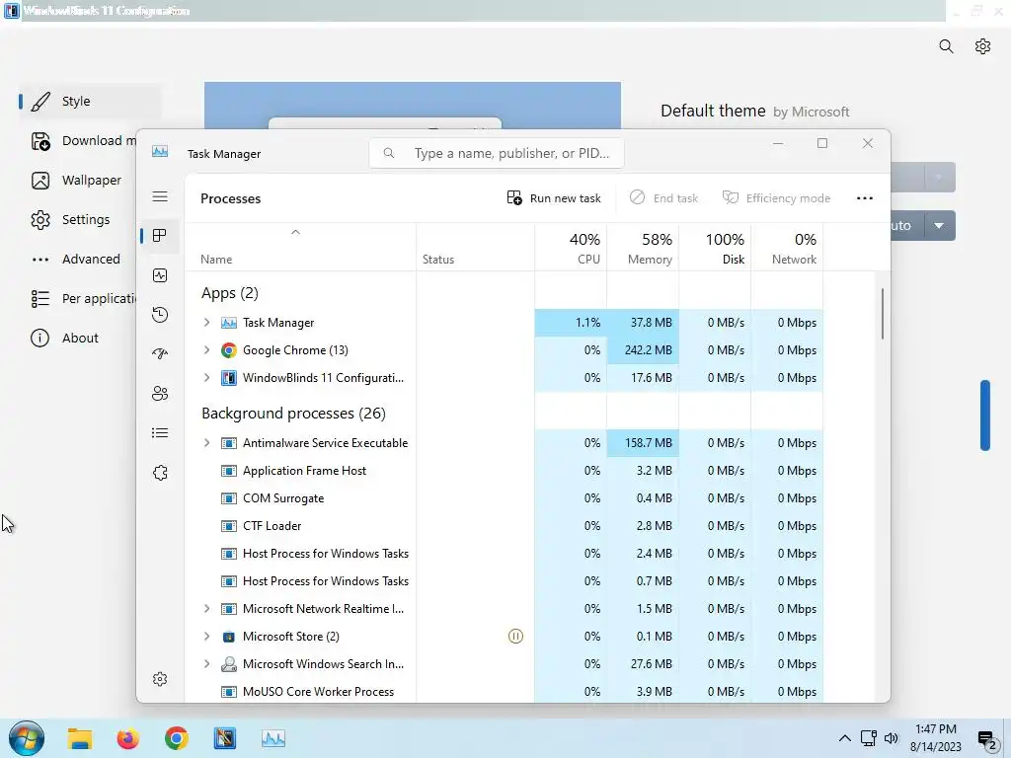1011x758 pixels.
Task: Expand Microsoft Windows Search Indexer row
Action: pos(206,663)
